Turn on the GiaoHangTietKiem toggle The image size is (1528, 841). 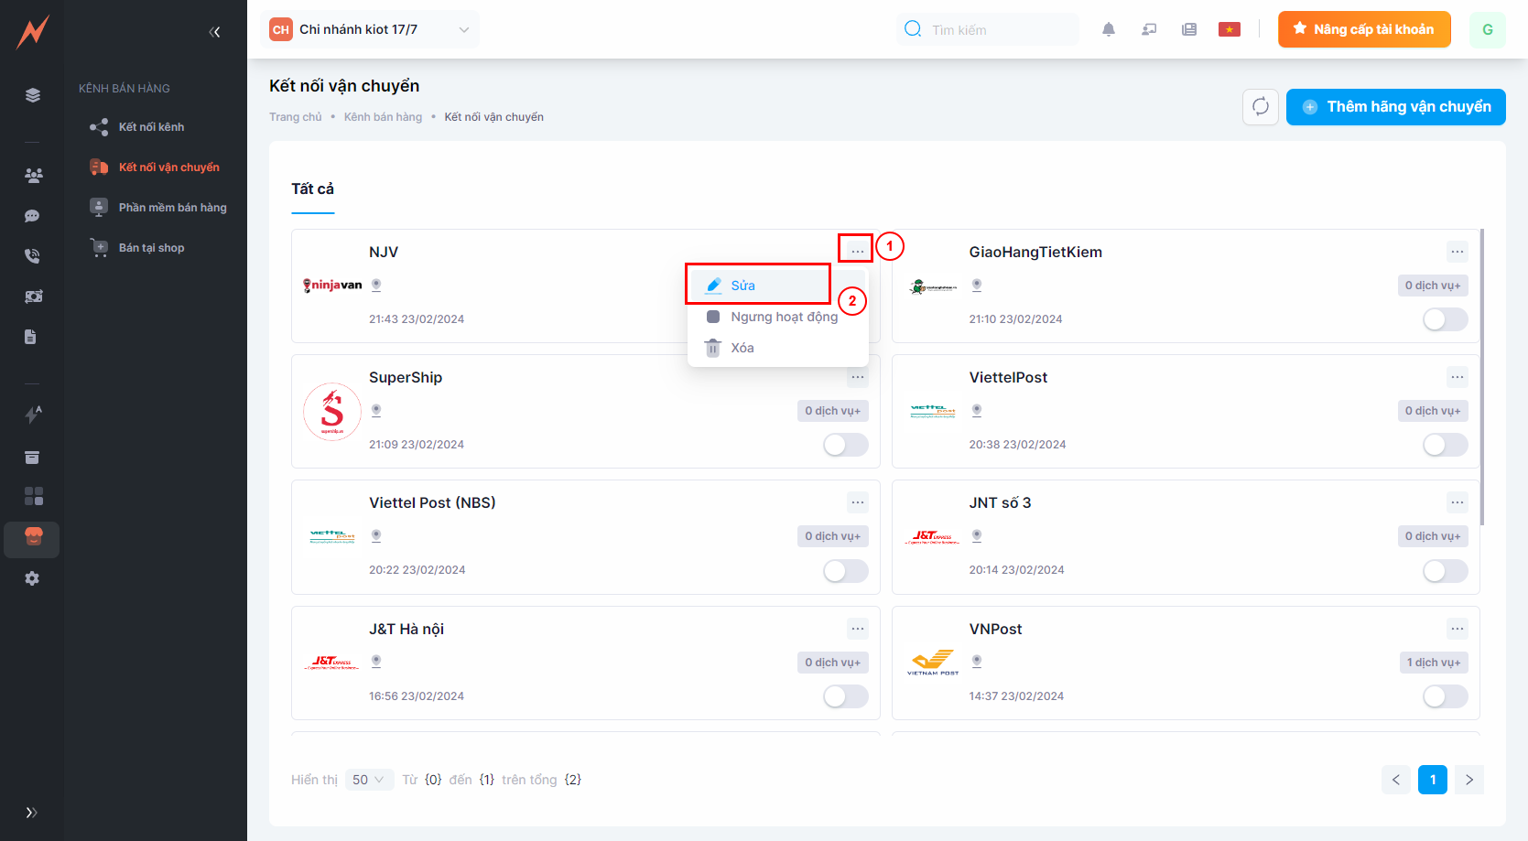point(1445,319)
